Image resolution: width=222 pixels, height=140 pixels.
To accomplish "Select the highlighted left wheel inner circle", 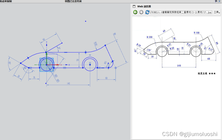I will coord(47,65).
